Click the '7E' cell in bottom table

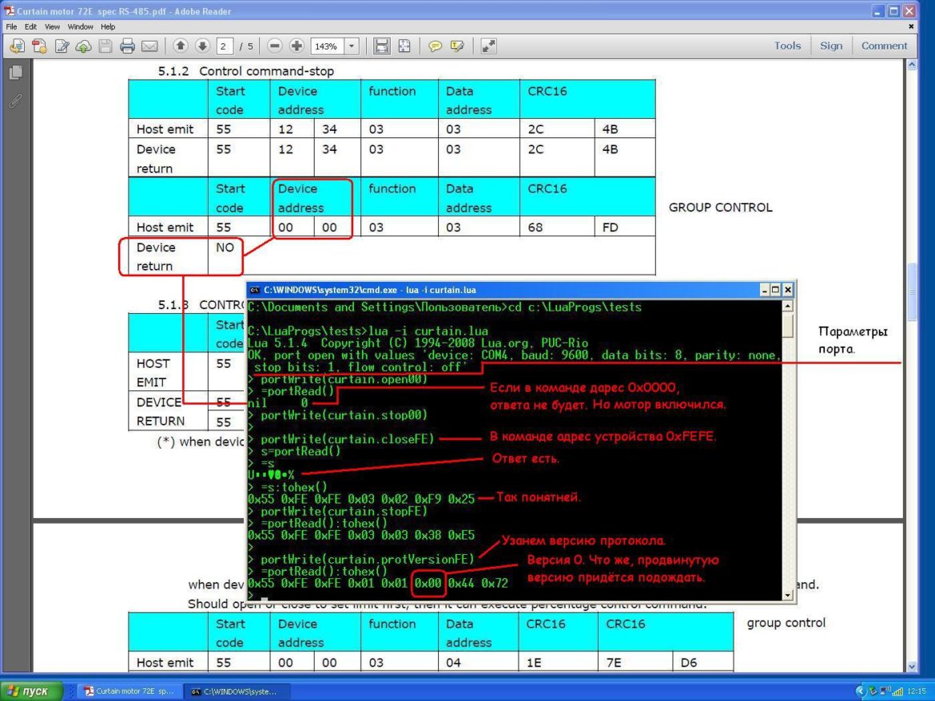pos(635,663)
